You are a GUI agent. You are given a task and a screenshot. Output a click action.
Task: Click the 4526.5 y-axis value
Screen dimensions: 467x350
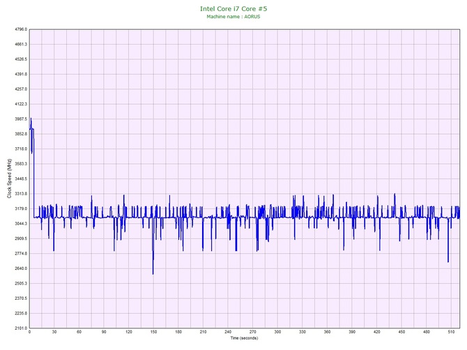pyautogui.click(x=21, y=59)
